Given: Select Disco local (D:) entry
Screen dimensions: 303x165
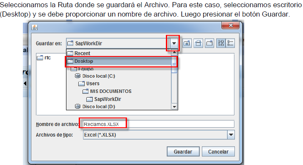Looking at the screenshot, I should [119, 106].
